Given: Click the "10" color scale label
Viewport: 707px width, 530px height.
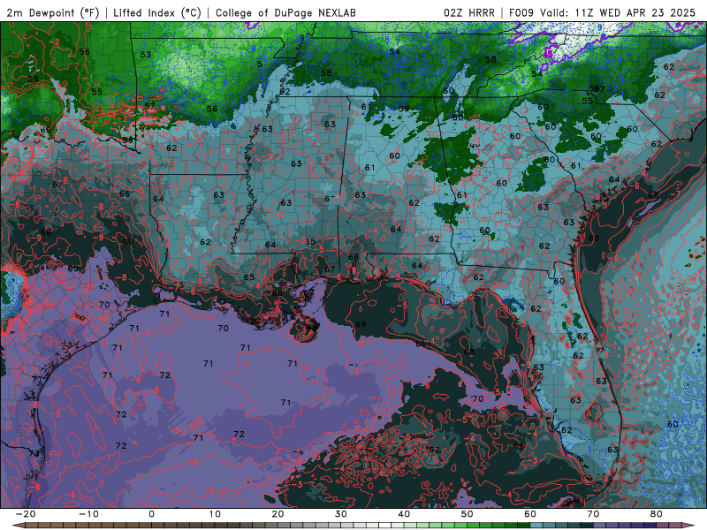Looking at the screenshot, I should (215, 514).
